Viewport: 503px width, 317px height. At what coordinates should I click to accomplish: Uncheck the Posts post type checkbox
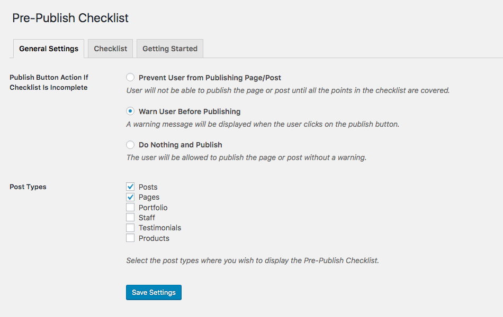pyautogui.click(x=130, y=187)
